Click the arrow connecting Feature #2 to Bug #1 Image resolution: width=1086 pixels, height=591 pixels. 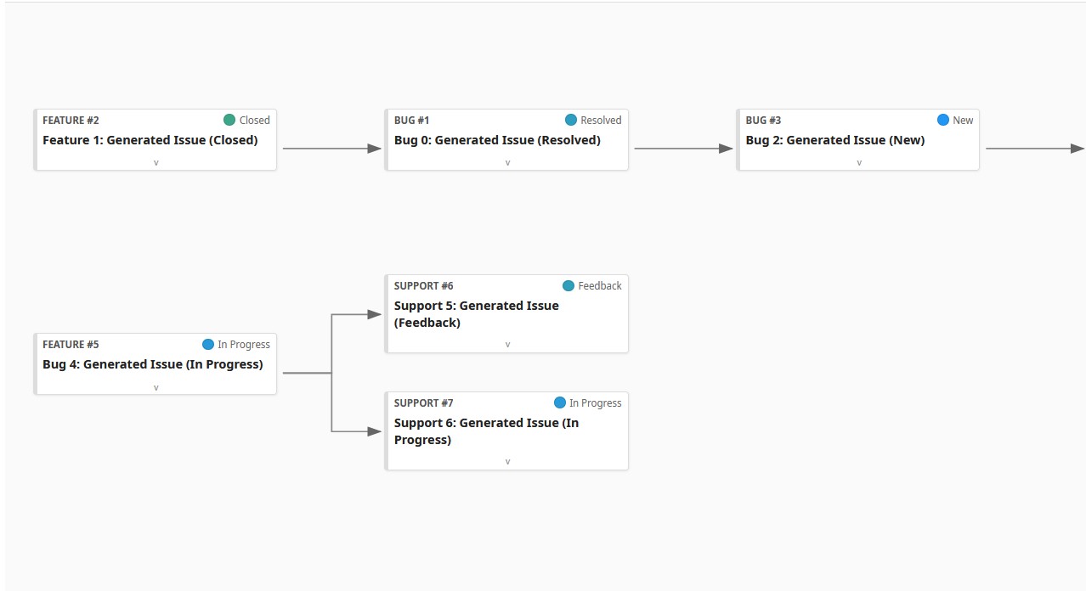(x=331, y=147)
